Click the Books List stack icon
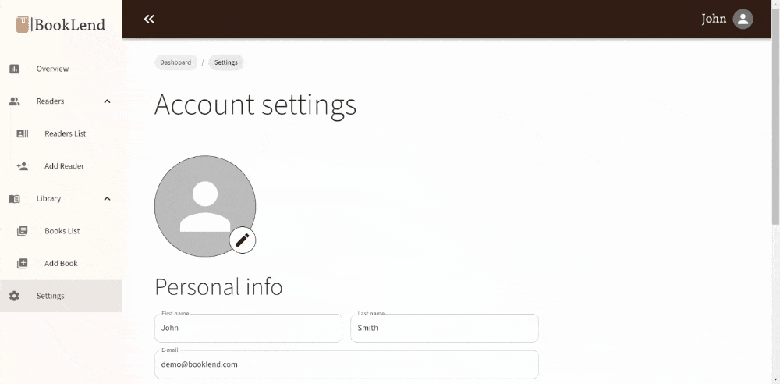 click(x=23, y=231)
